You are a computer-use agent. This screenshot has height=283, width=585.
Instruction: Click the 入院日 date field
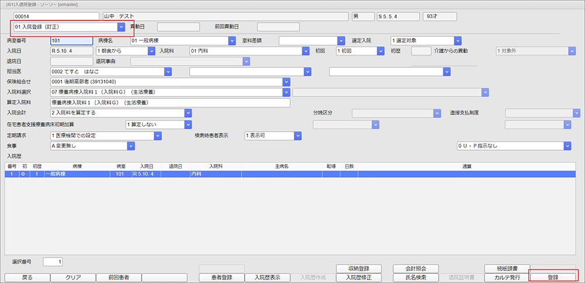coord(71,51)
